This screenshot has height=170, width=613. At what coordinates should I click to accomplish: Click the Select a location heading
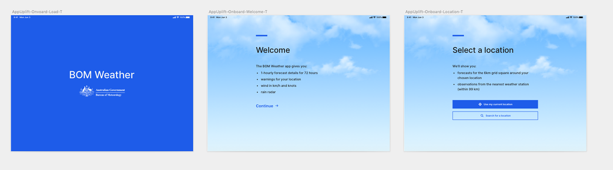click(483, 50)
